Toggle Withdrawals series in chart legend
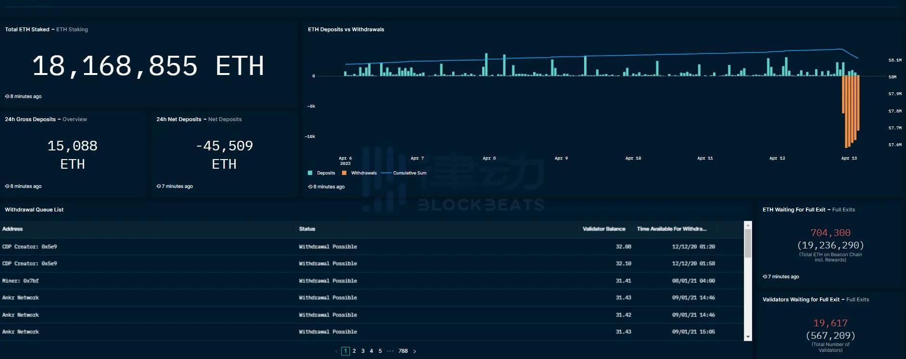This screenshot has width=906, height=359. click(359, 173)
